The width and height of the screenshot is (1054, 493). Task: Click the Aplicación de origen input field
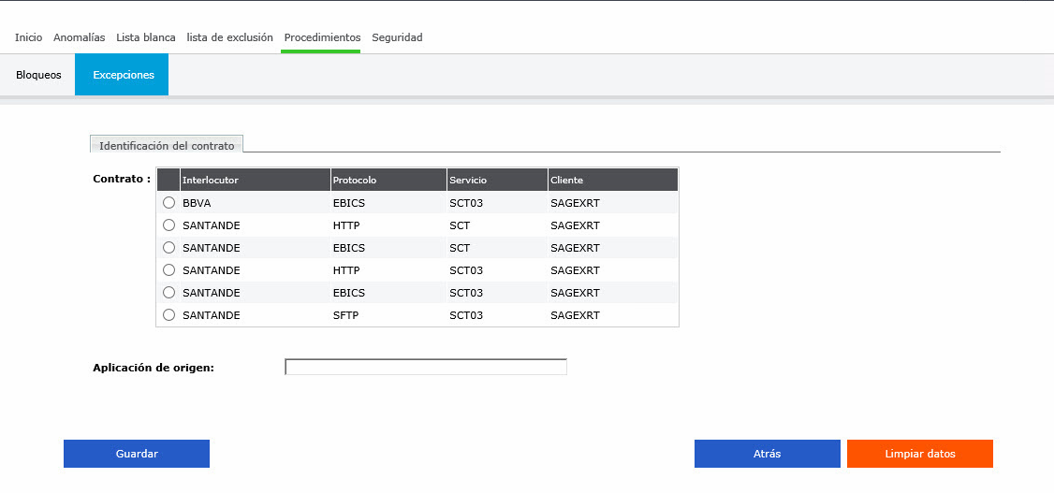point(425,367)
